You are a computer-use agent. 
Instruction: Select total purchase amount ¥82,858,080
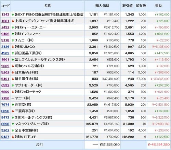pyautogui.click(x=110, y=145)
